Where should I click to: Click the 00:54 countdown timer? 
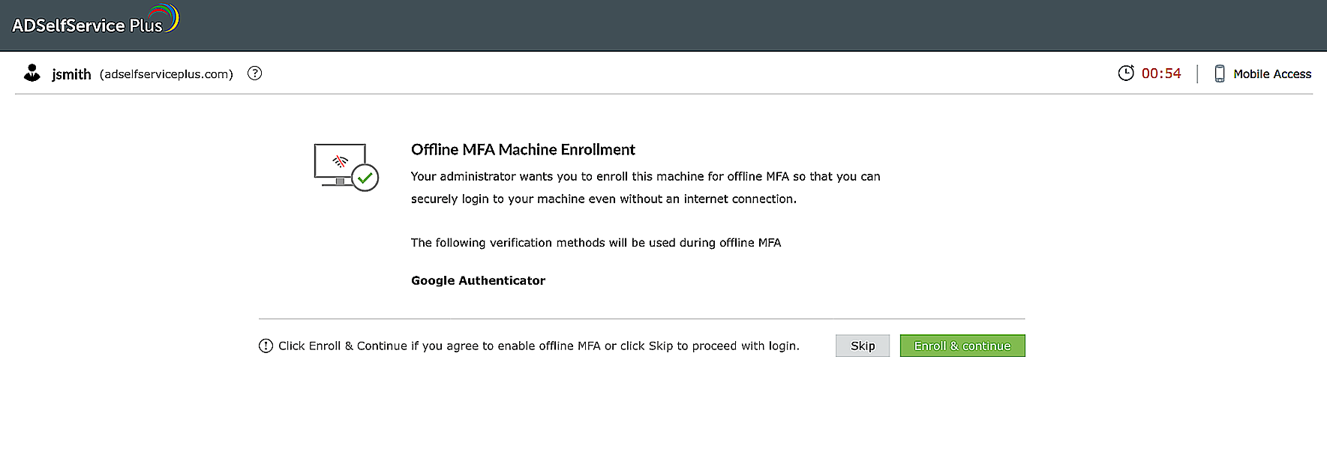(1160, 73)
